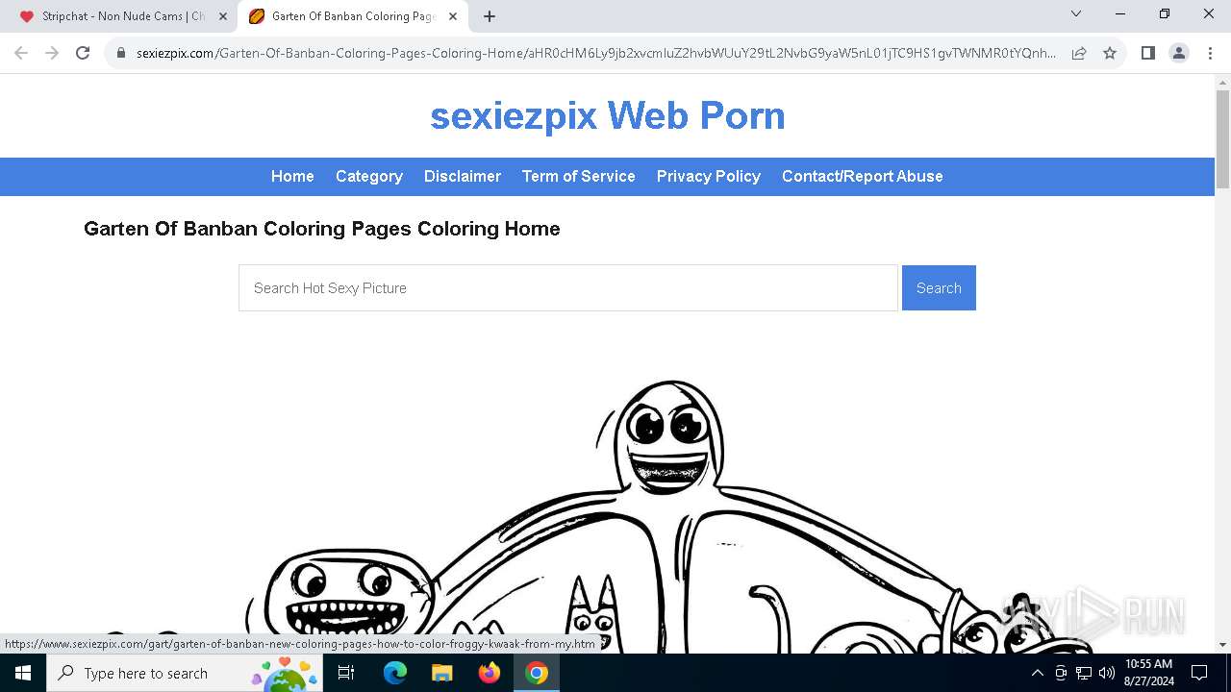Click the page vertical scrollbar thumb
This screenshot has width=1231, height=692.
(x=1222, y=139)
